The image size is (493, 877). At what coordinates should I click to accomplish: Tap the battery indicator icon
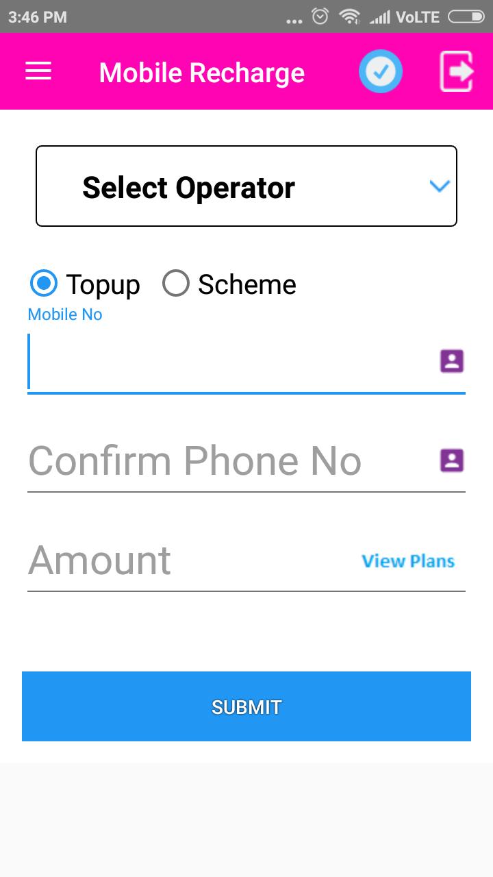(466, 16)
